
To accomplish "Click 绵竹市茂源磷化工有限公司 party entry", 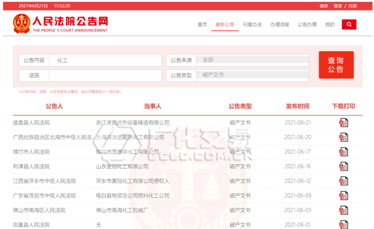I will tap(128, 152).
